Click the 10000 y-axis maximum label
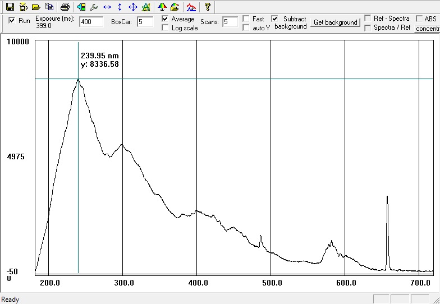440x304 pixels. point(18,42)
